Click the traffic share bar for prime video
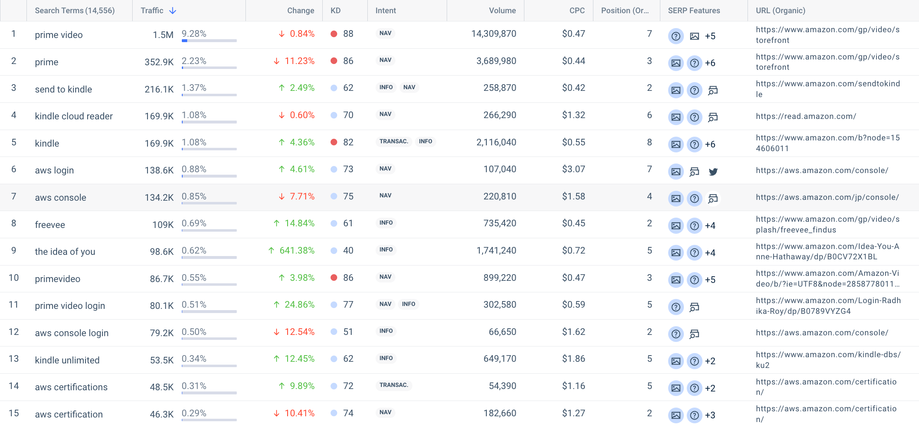The width and height of the screenshot is (919, 427). point(209,40)
